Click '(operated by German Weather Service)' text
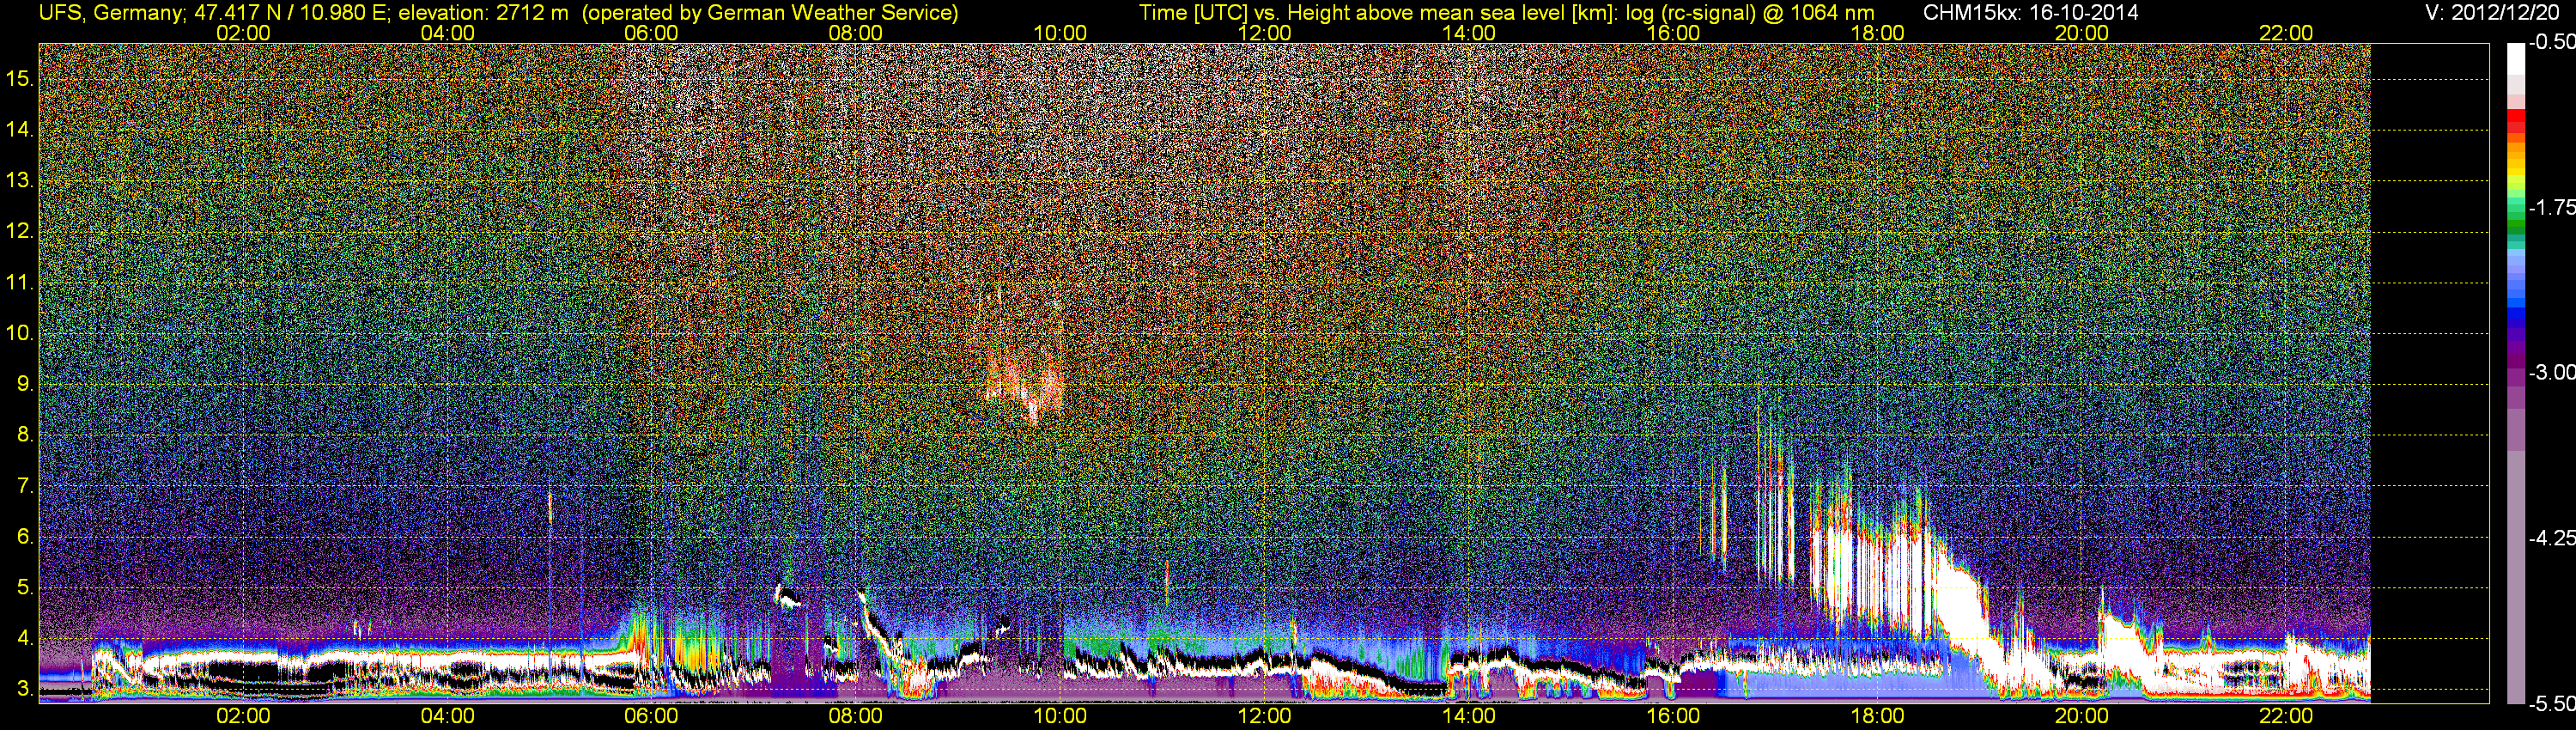Screen dimensions: 2576x730 (x=770, y=13)
